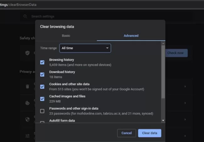Click the 'Time range' label

pyautogui.click(x=48, y=48)
